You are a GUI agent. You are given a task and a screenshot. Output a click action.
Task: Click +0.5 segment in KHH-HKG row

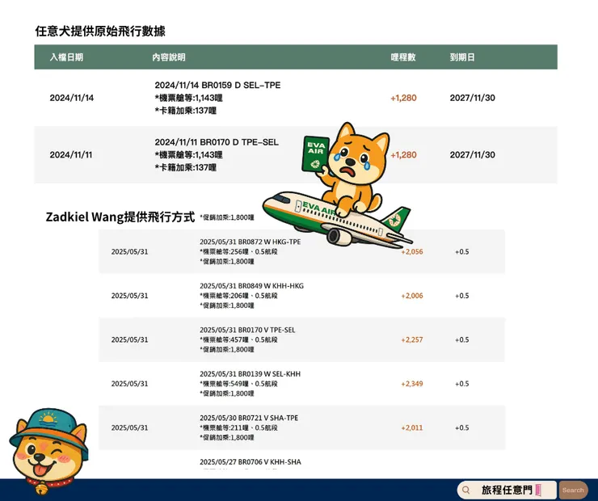point(462,296)
